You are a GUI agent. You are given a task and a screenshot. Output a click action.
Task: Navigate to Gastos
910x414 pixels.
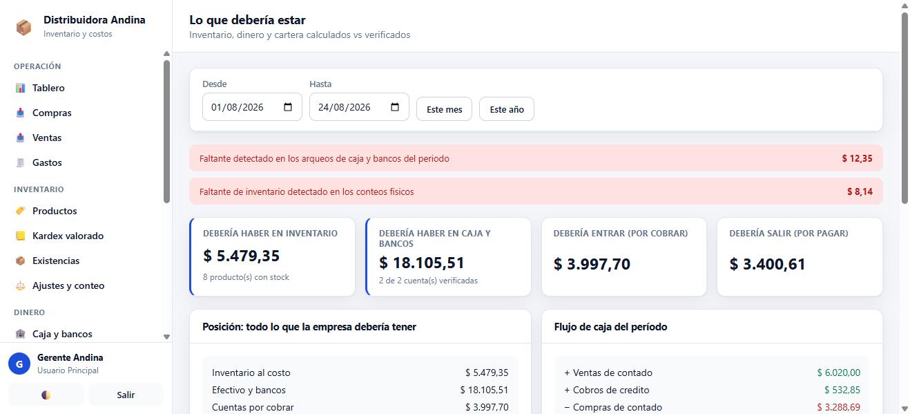(x=82, y=162)
